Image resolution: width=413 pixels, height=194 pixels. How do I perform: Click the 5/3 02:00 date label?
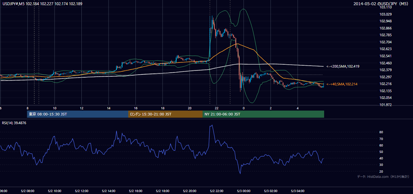tap(271, 191)
